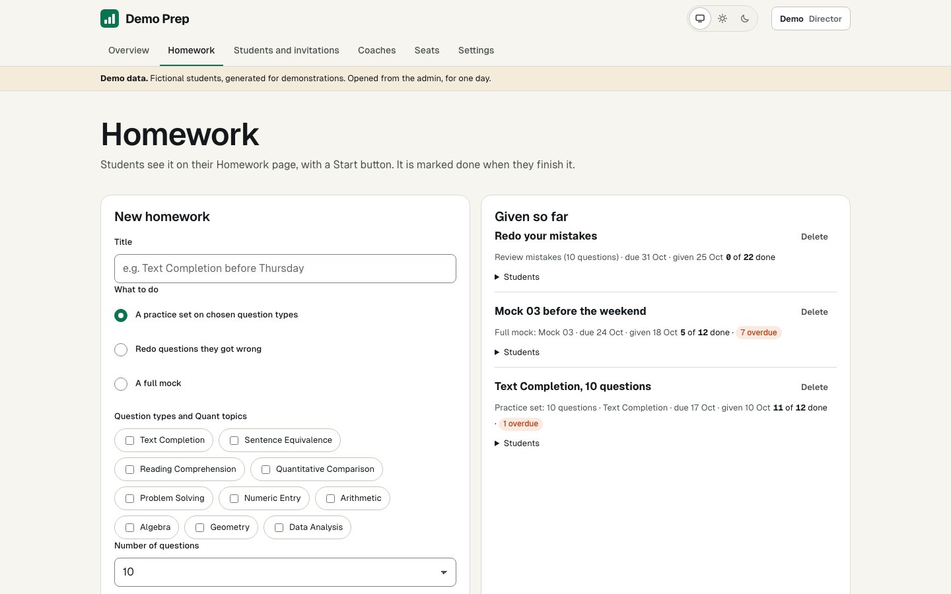
Task: Switch to system display theme
Action: tap(700, 18)
